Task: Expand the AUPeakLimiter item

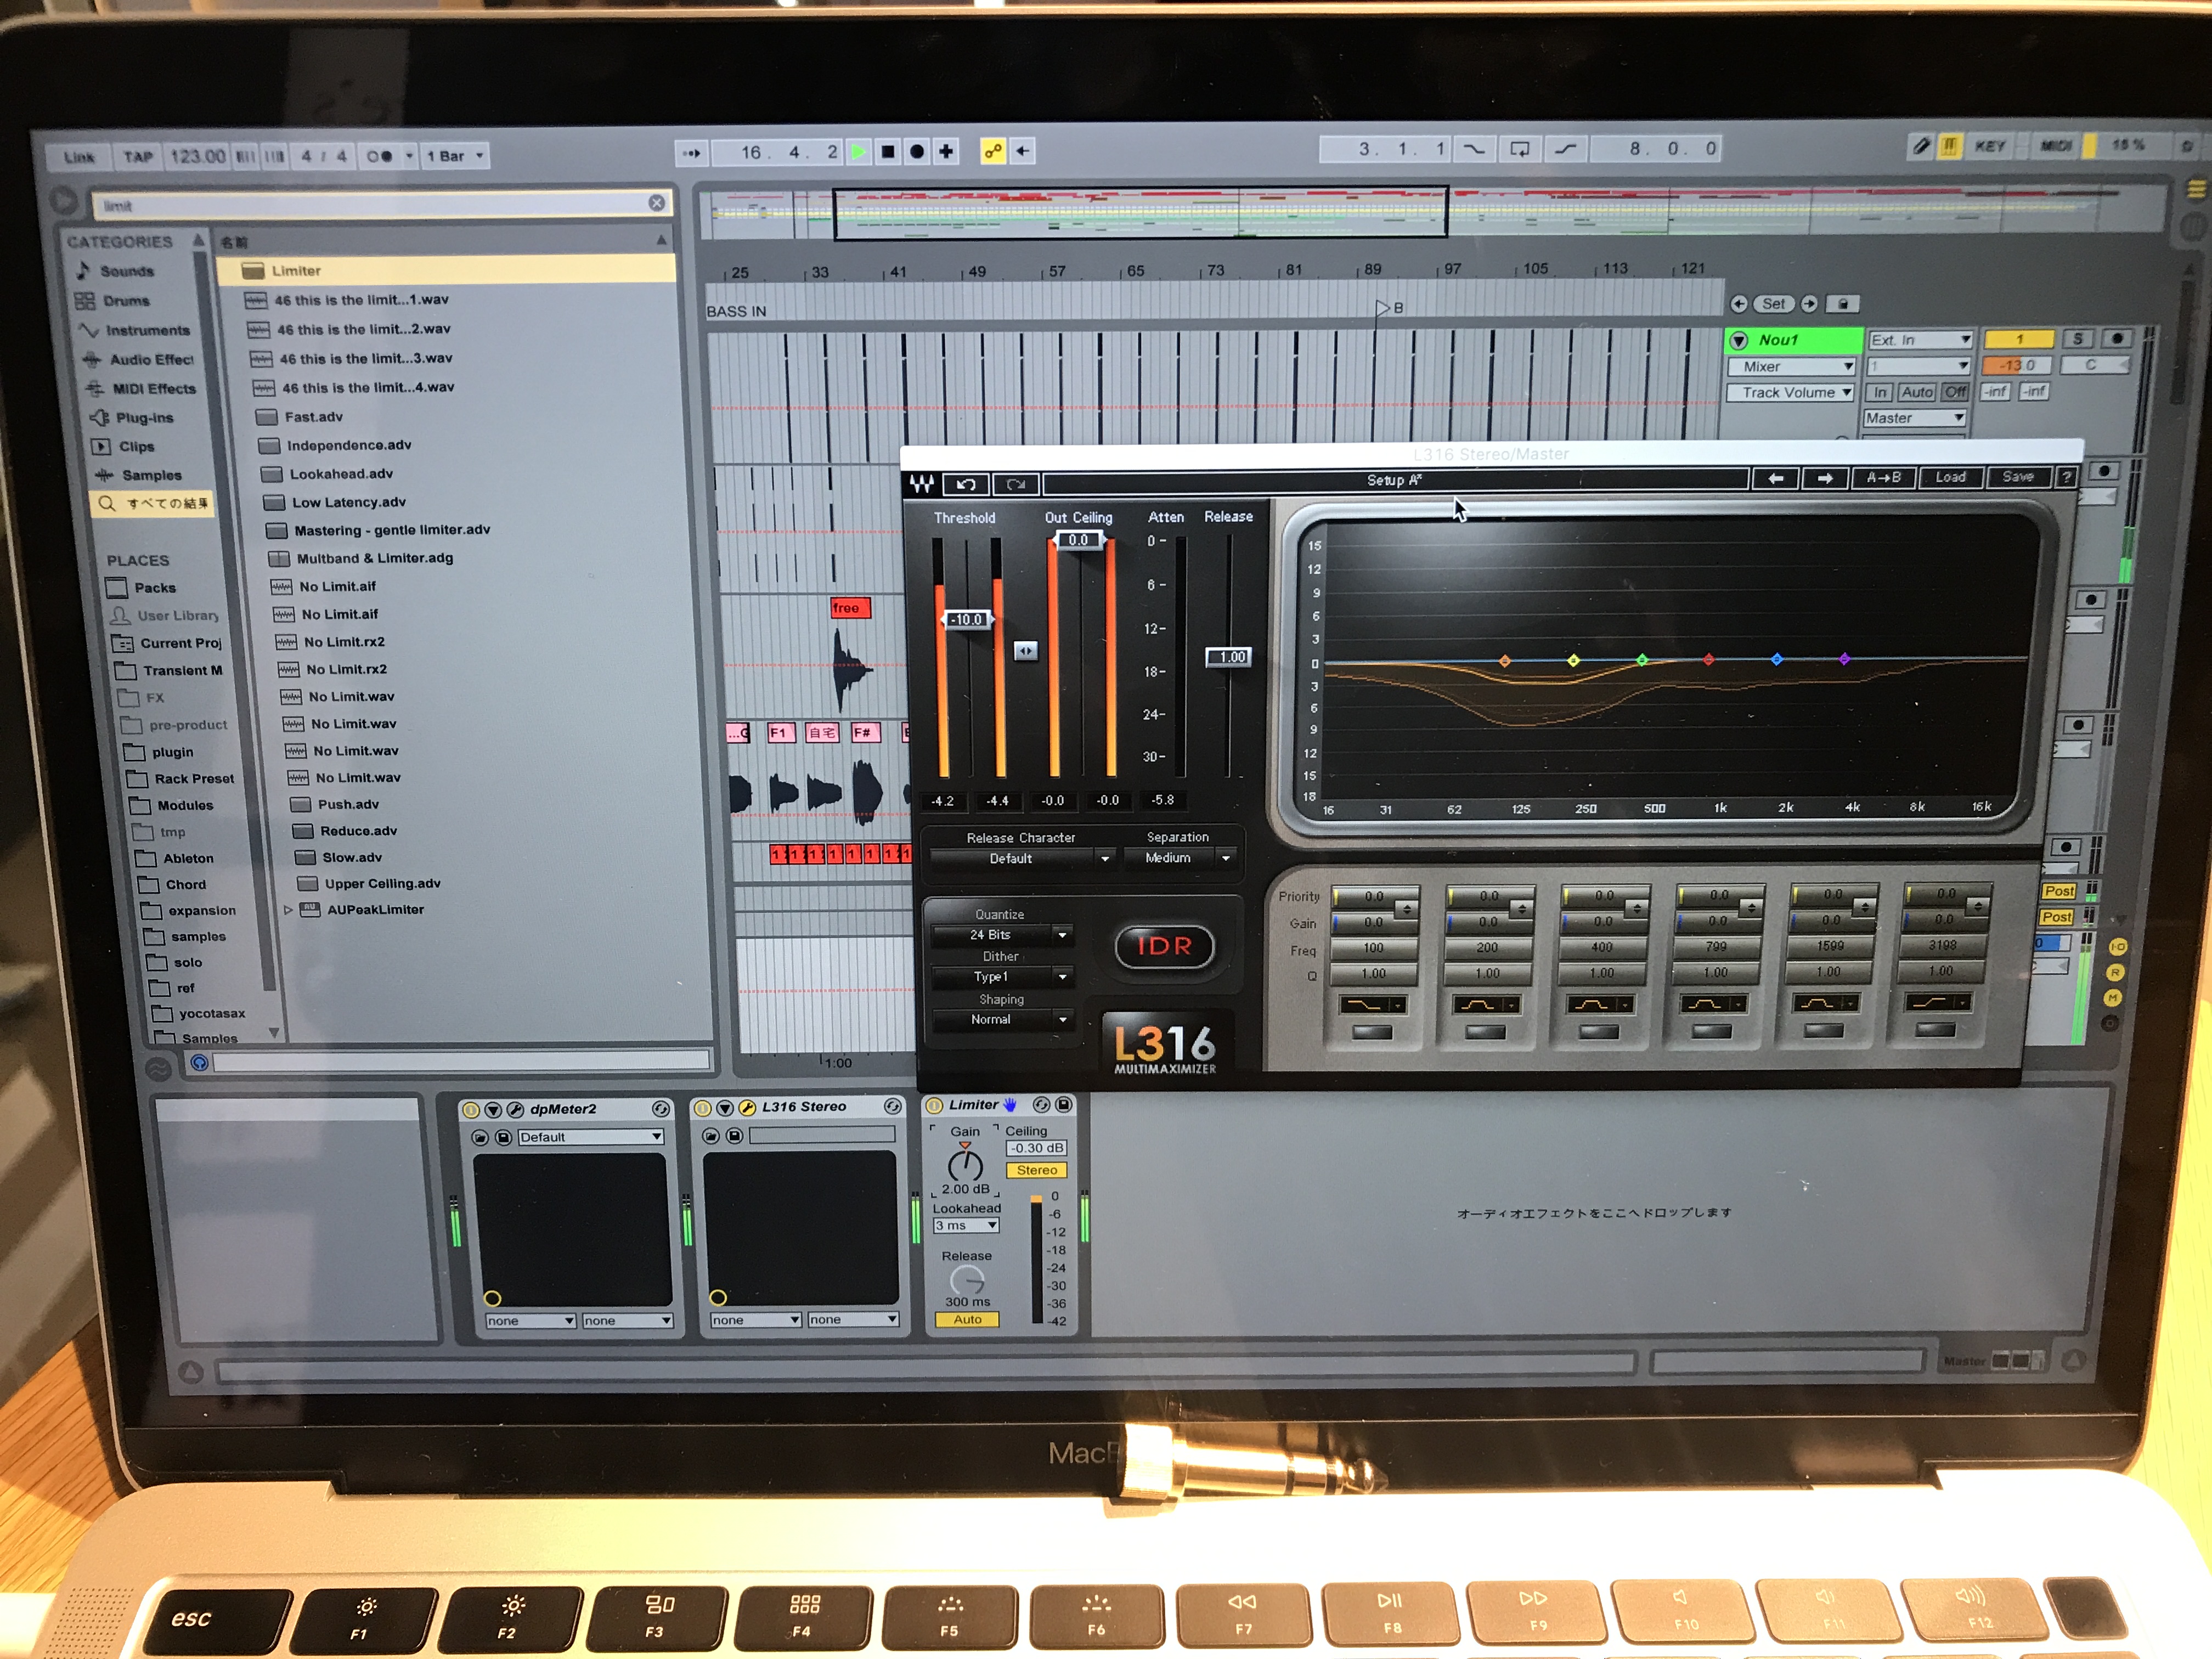Action: 288,910
